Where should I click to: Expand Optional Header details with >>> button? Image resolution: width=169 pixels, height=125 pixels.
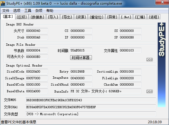click(150, 91)
